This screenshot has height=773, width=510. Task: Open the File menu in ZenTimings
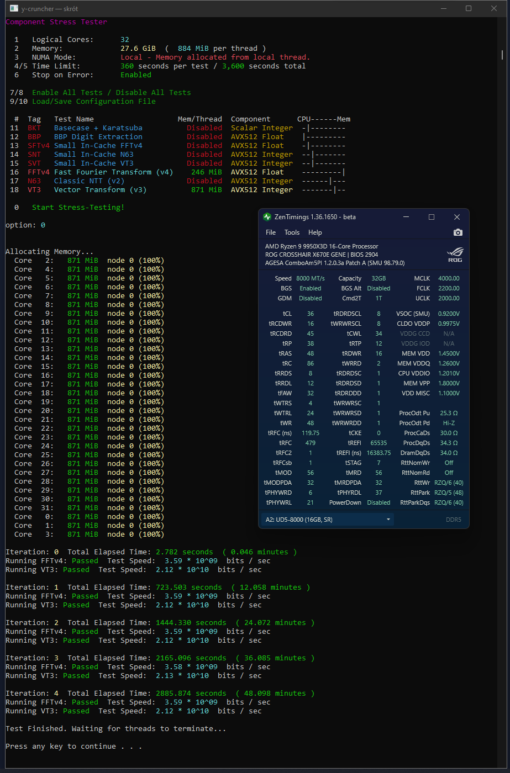[x=271, y=232]
